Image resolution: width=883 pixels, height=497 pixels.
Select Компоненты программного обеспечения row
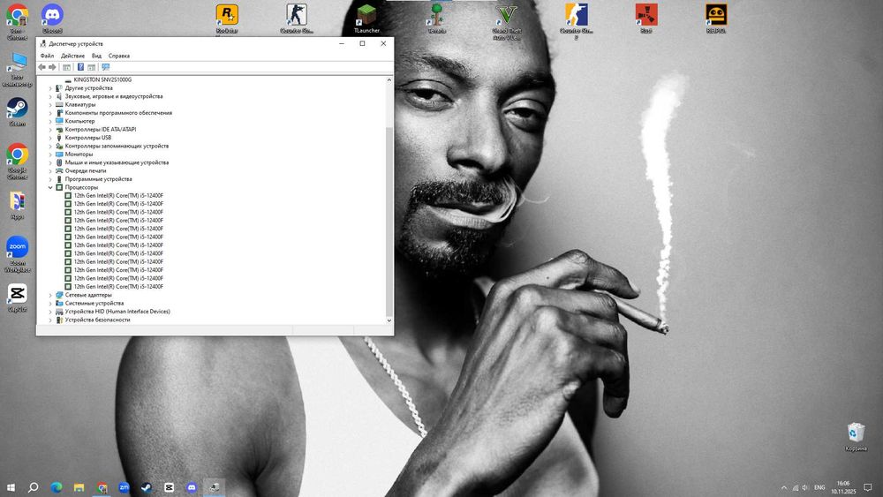click(118, 113)
